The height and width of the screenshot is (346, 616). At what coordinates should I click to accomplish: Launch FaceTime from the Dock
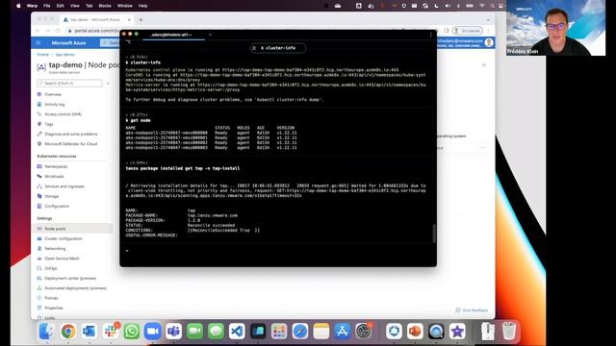tap(194, 332)
